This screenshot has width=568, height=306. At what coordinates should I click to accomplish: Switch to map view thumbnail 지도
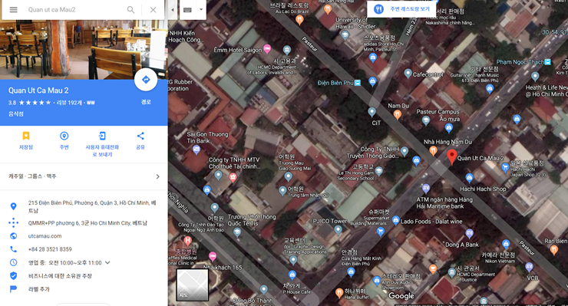tap(193, 285)
